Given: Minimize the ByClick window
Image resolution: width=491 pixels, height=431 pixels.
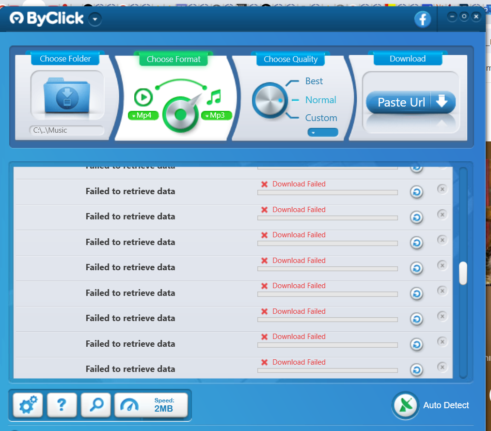Looking at the screenshot, I should [452, 16].
